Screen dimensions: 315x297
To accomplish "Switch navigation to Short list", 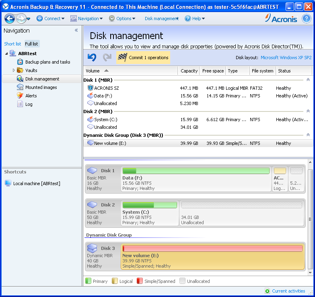I will (x=12, y=44).
